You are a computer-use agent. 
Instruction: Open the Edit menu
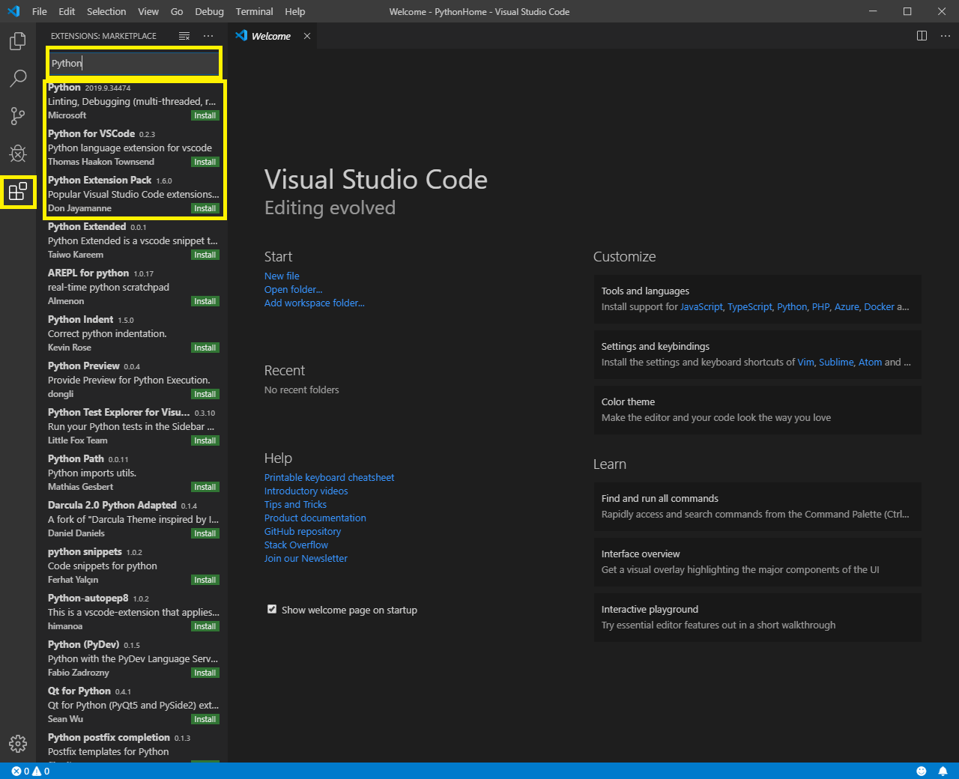pos(67,11)
